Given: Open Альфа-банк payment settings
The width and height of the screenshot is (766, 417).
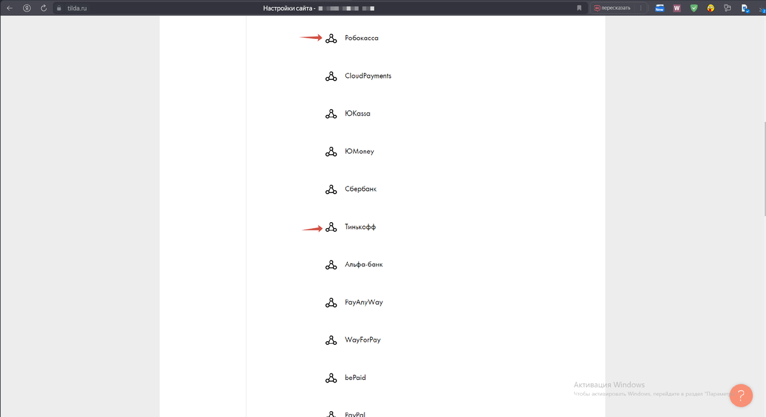Looking at the screenshot, I should tap(364, 264).
